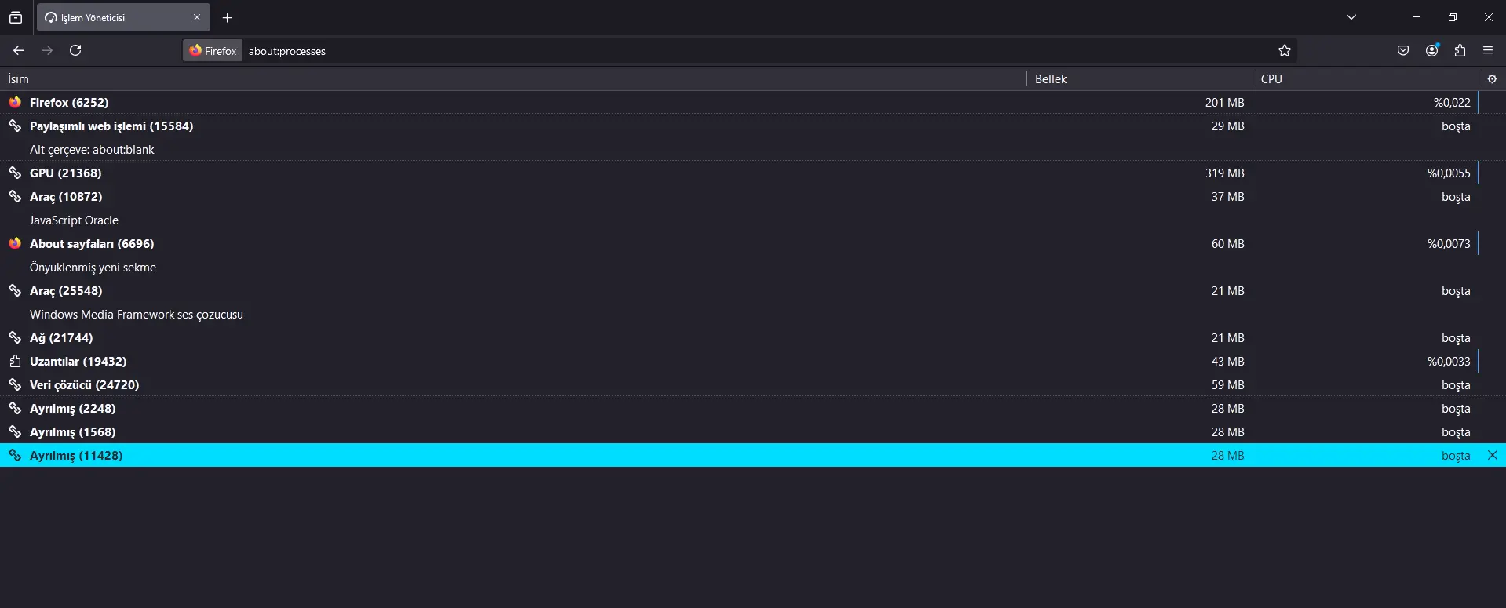The image size is (1506, 608).
Task: Click the 59 MB value of Veri çözücü
Action: click(x=1228, y=384)
